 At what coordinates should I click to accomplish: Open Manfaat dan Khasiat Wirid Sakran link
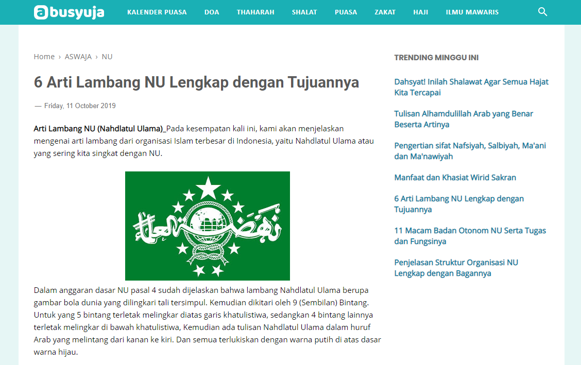(x=455, y=177)
